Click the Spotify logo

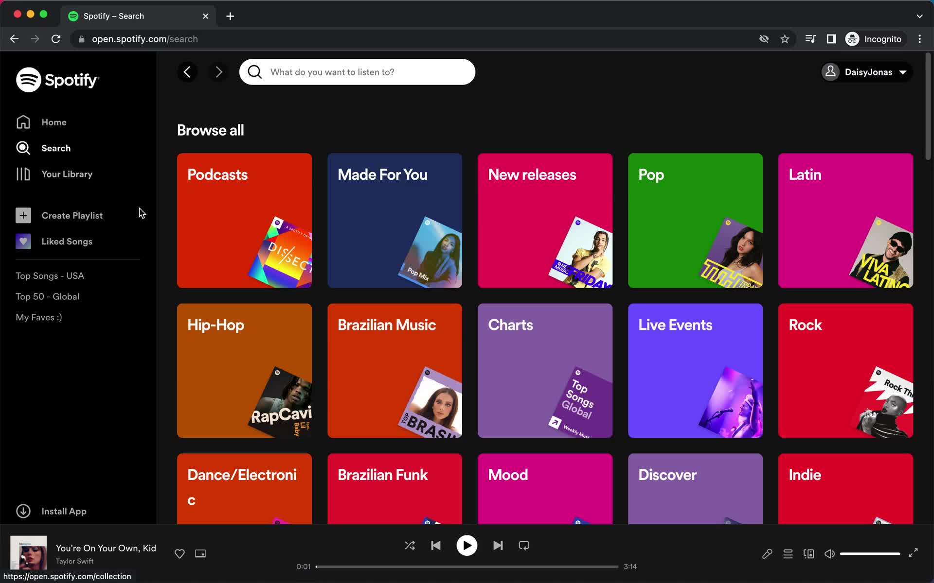[57, 80]
